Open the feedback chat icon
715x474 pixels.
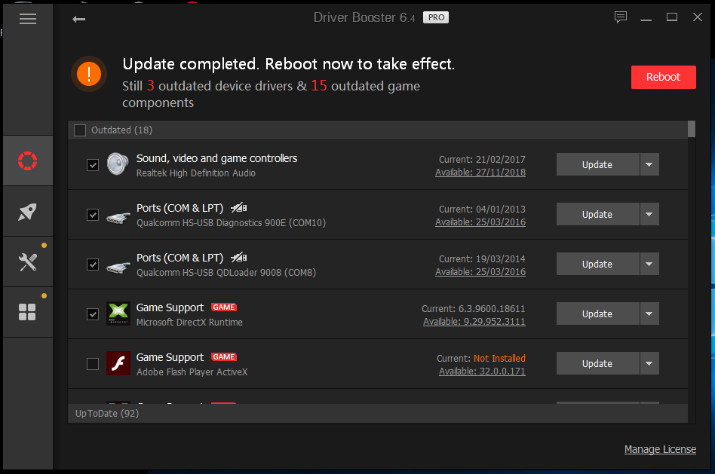tap(621, 18)
